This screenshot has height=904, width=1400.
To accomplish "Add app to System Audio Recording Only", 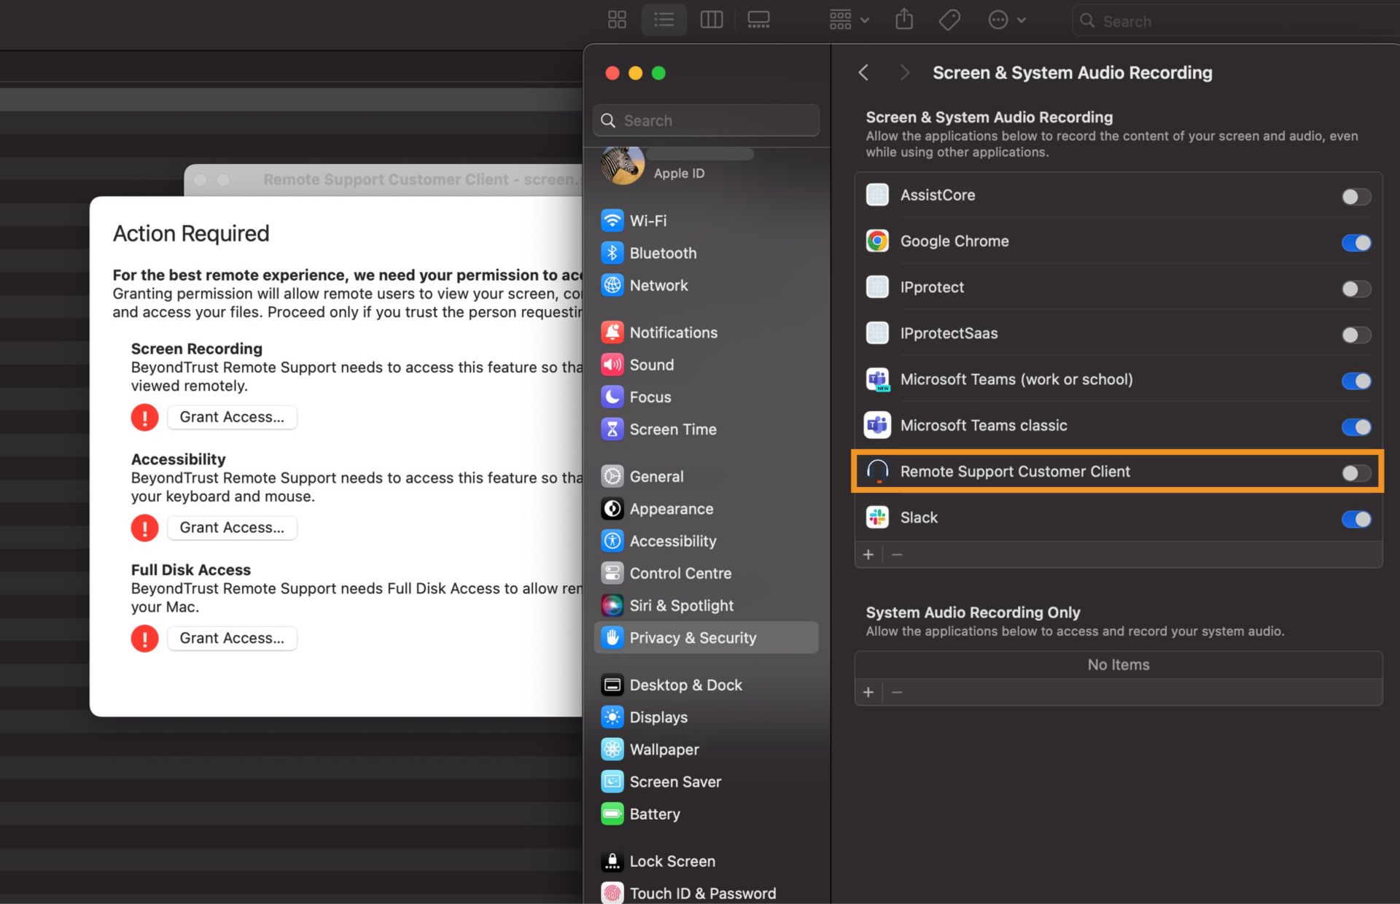I will [868, 692].
